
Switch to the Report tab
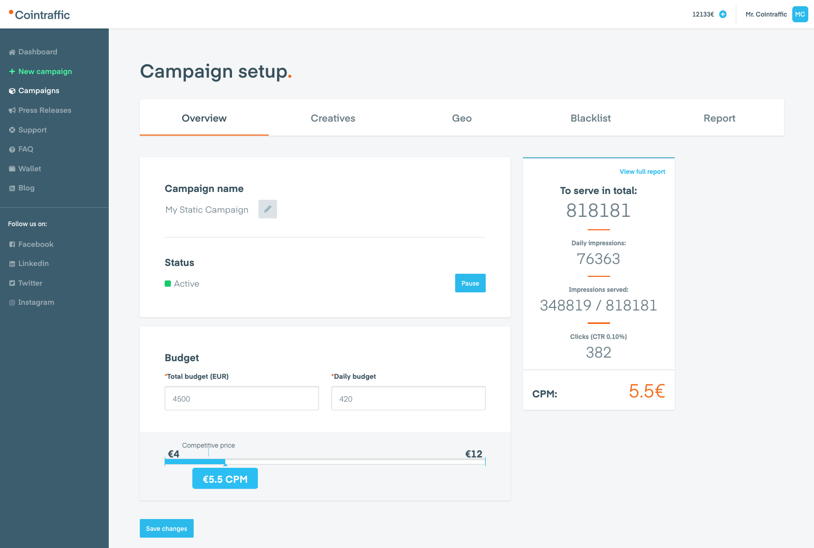tap(720, 118)
